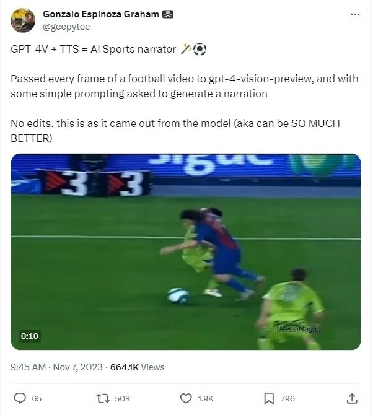Click the skull flag emoji beside name
This screenshot has width=373, height=415.
168,14
